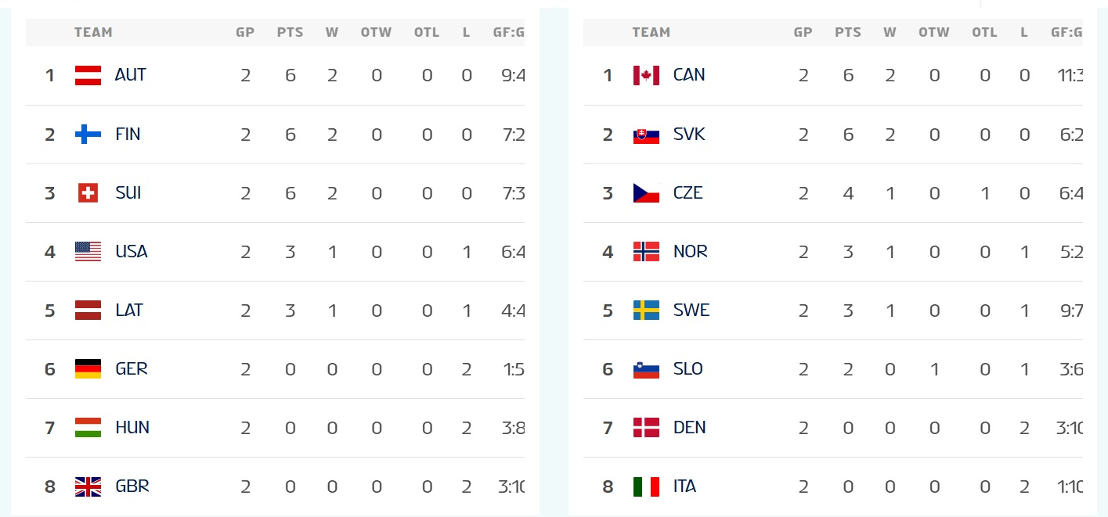Click the Czech Republic flag icon
Image resolution: width=1108 pixels, height=517 pixels.
pyautogui.click(x=646, y=192)
